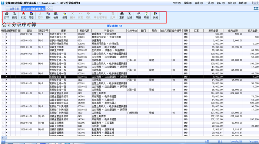Screen dimensions: 259x144
Task: Click the 粘贴 (Paste) toolbar icon
Action: [56, 15]
